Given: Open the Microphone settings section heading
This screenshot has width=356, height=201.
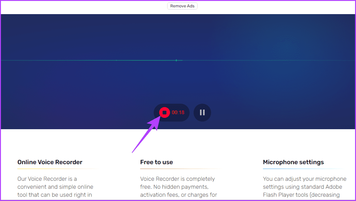Looking at the screenshot, I should 293,162.
